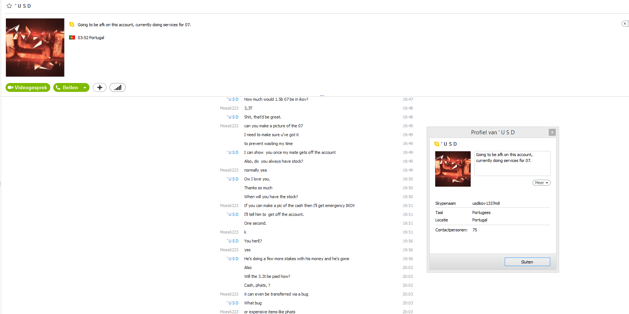This screenshot has height=314, width=629.
Task: Click the 03:52 Portugal local time text
Action: (x=91, y=38)
